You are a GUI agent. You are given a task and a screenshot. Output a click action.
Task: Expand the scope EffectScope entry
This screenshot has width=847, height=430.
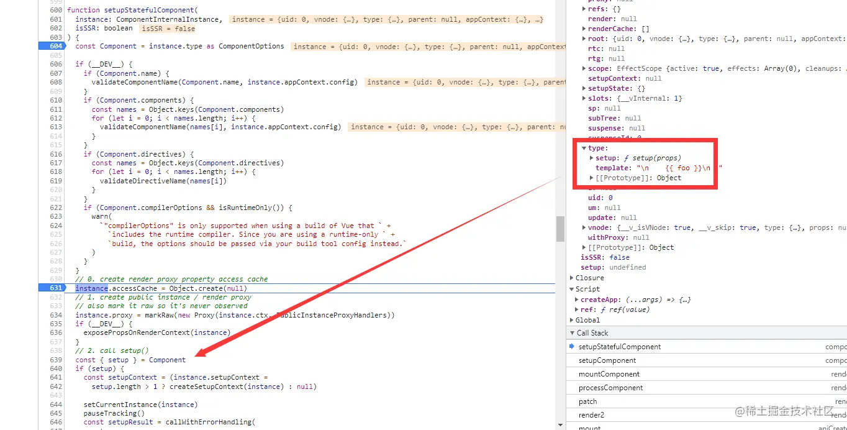coord(584,68)
